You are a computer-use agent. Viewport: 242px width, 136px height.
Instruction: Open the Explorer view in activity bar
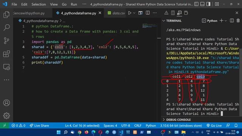(6, 14)
